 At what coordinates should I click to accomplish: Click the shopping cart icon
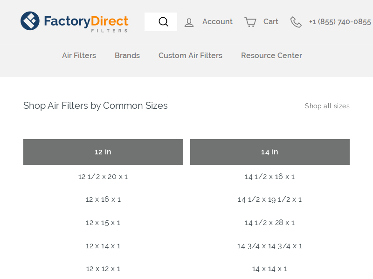pos(250,22)
